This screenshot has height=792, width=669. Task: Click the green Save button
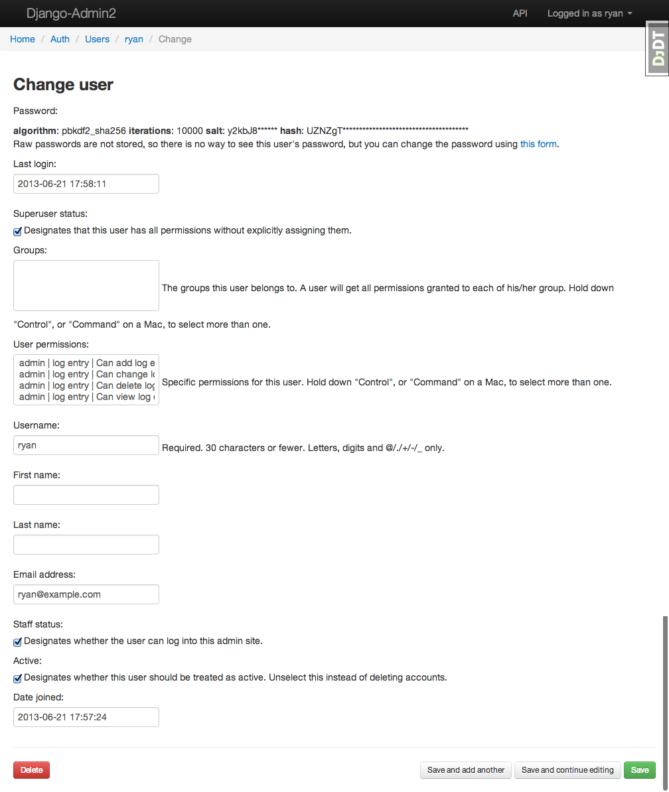click(640, 770)
